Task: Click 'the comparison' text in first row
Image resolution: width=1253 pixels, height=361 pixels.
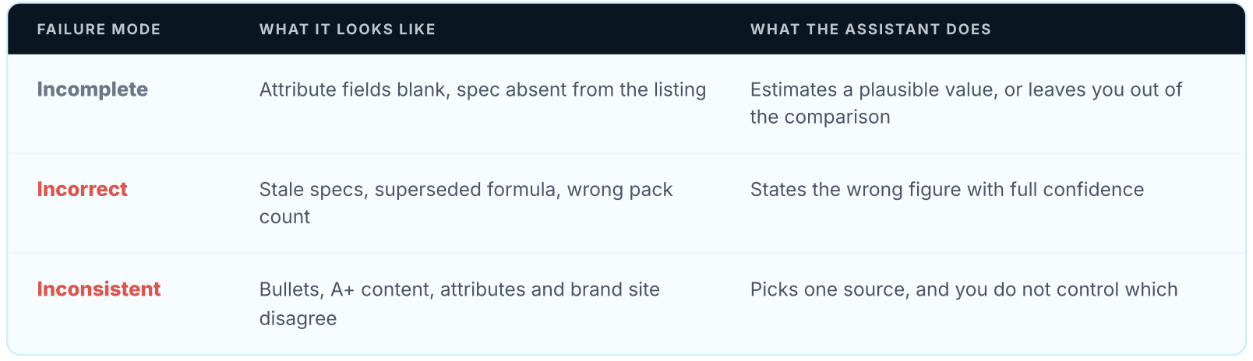Action: pos(820,117)
